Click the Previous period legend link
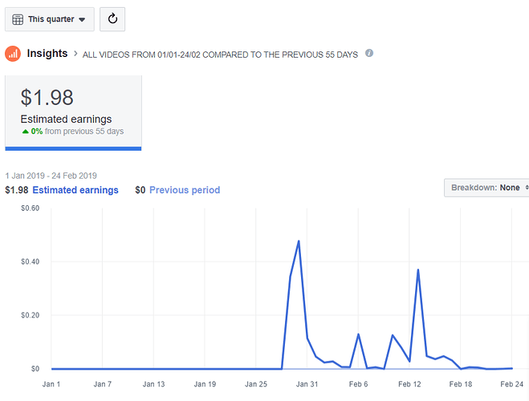This screenshot has height=401, width=529. pyautogui.click(x=185, y=190)
